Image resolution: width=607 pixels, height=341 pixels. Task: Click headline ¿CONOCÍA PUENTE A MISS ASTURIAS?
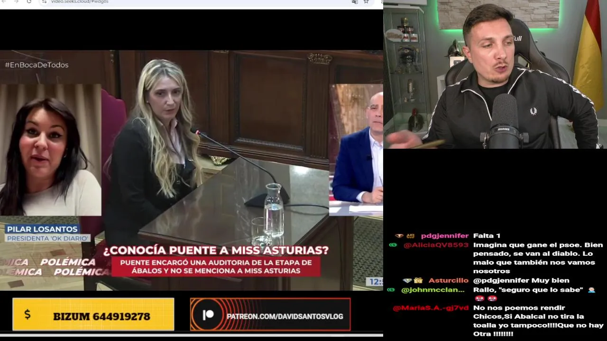216,250
